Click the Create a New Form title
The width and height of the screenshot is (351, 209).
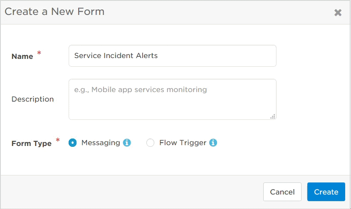coord(54,11)
